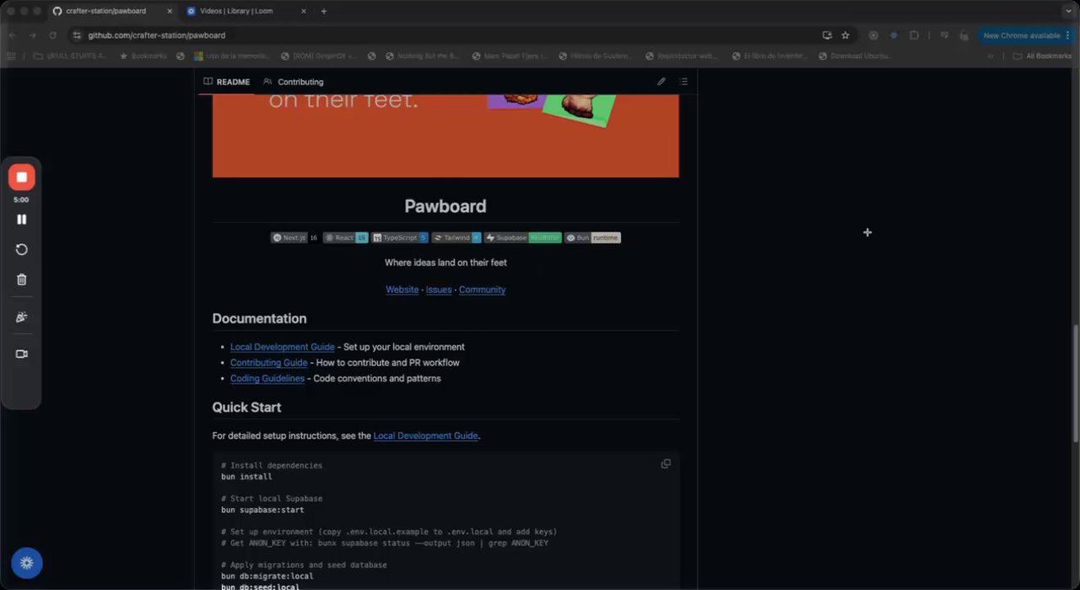This screenshot has width=1080, height=590.
Task: Click the New Chrome available button
Action: (x=1026, y=35)
